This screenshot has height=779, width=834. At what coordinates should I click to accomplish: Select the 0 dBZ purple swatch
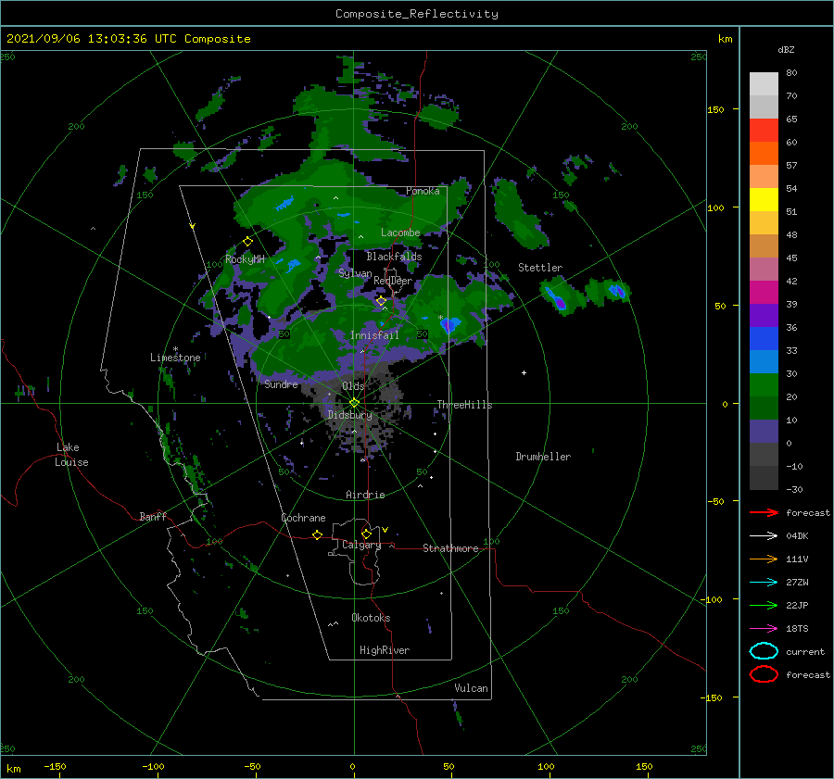click(x=764, y=431)
